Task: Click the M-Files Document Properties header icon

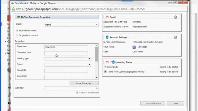Action: click(x=19, y=17)
